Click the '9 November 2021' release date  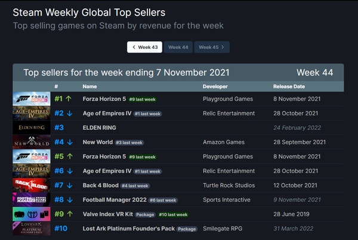coord(297,200)
